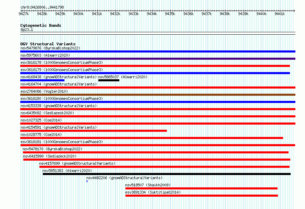The image size is (305, 209).
Task: Select the brown esv2764086 variant bar
Action: [158, 95]
